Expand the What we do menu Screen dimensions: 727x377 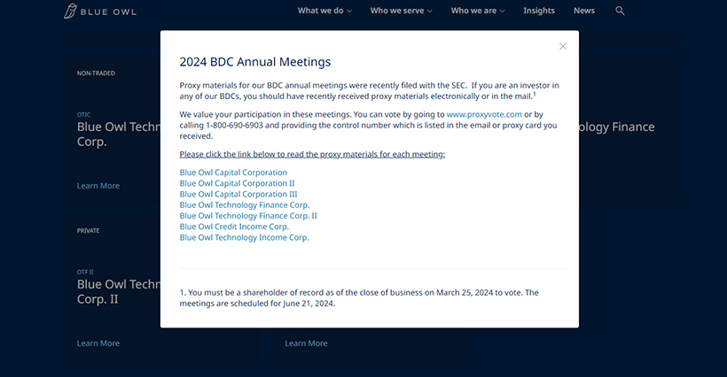pyautogui.click(x=324, y=11)
